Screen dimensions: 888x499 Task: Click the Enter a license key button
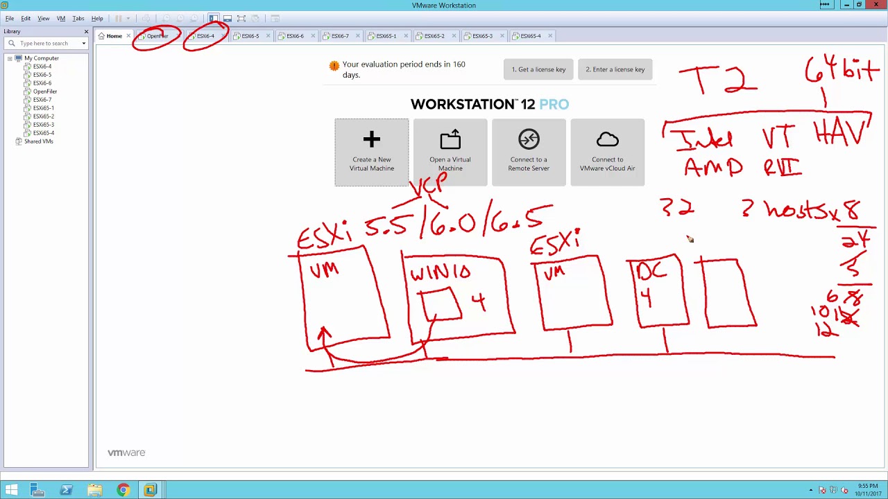point(615,69)
